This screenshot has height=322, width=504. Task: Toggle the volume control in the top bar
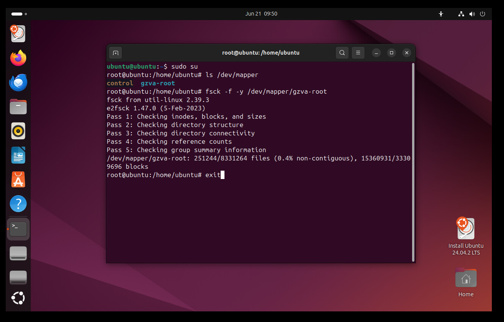[472, 14]
